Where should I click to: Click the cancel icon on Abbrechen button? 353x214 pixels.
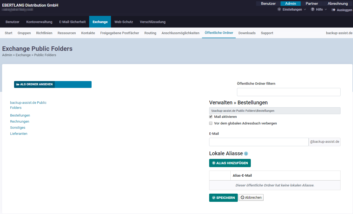point(242,198)
